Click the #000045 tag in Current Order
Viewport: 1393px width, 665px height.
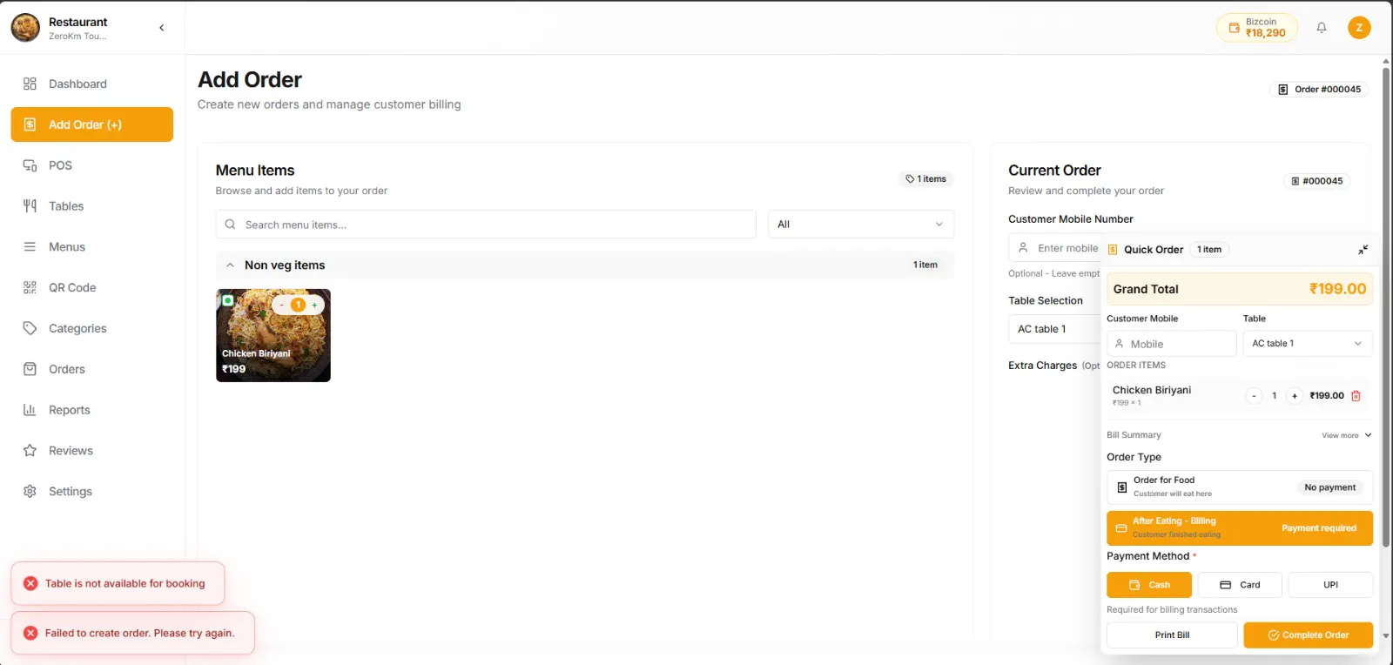[x=1316, y=181]
